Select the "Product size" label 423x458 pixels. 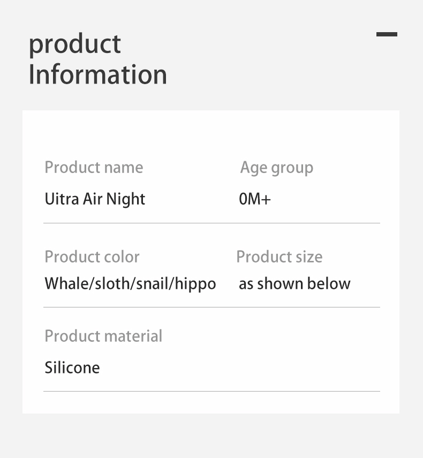tap(279, 257)
